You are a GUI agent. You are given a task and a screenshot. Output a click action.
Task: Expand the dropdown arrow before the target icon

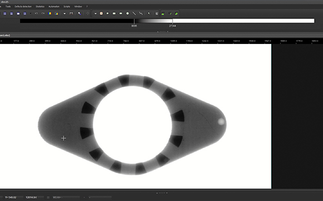coord(95,13)
